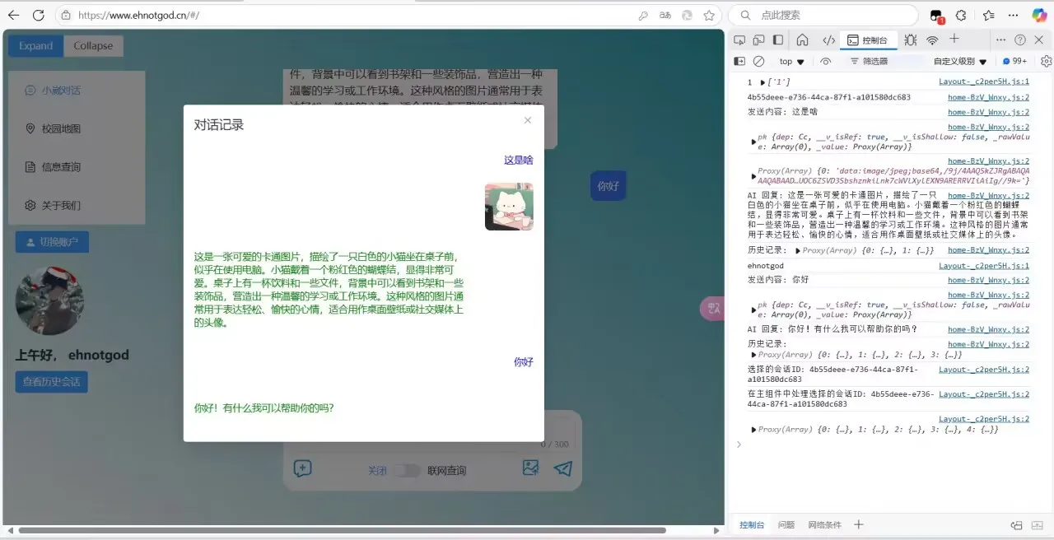1054x540 pixels.
Task: Open the 99+ issues counter
Action: pos(1014,62)
